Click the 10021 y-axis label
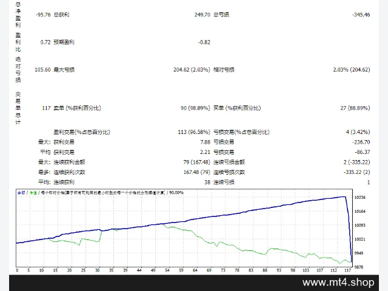 pyautogui.click(x=360, y=239)
